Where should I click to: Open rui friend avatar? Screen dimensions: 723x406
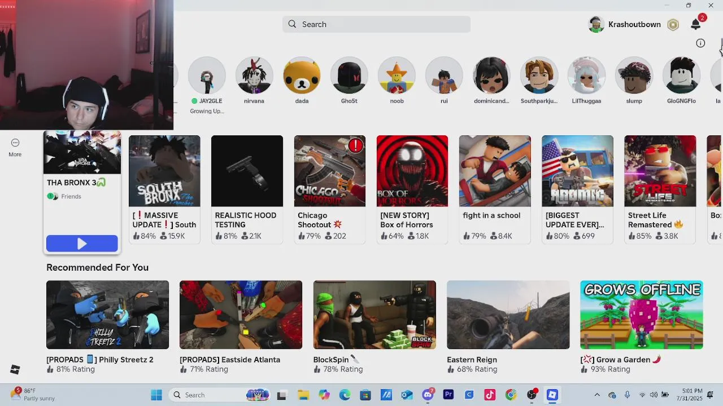[x=444, y=75]
